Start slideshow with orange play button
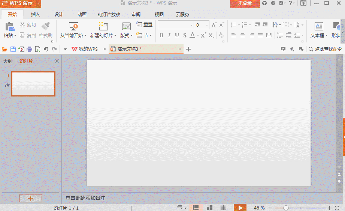The image size is (345, 211). coord(240,208)
